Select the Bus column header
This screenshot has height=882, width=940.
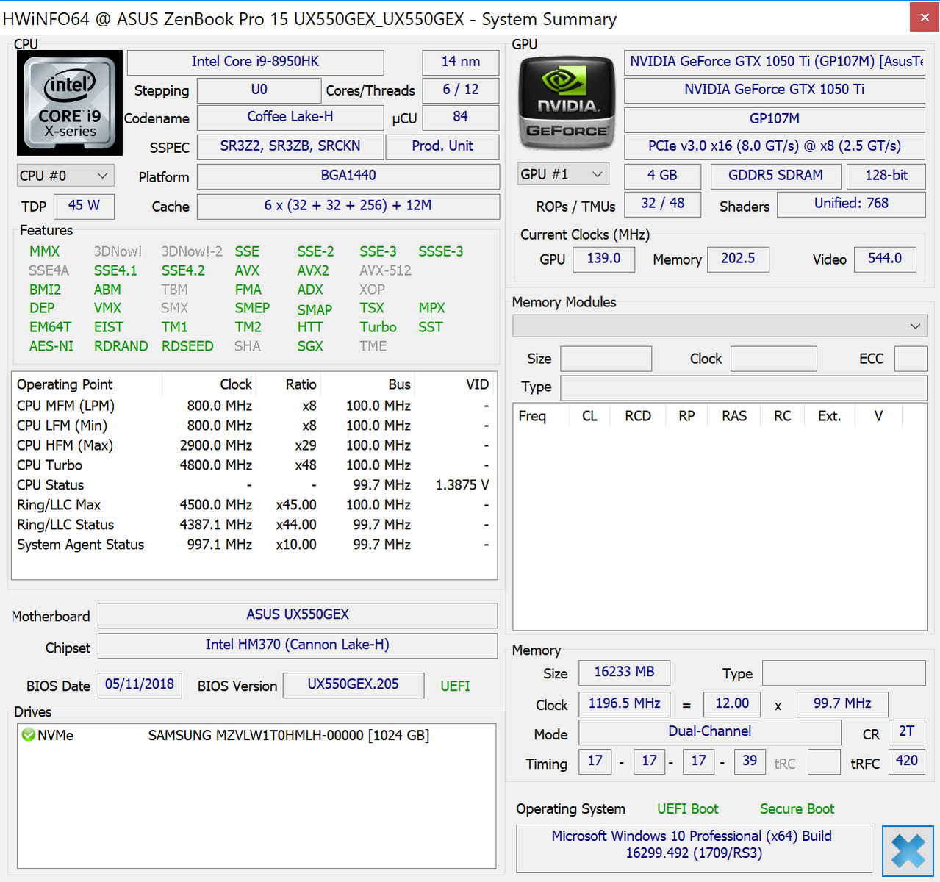click(x=367, y=384)
